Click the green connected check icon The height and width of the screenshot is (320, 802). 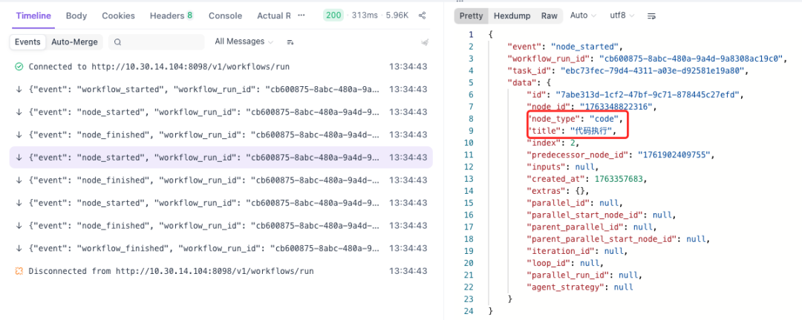point(19,67)
